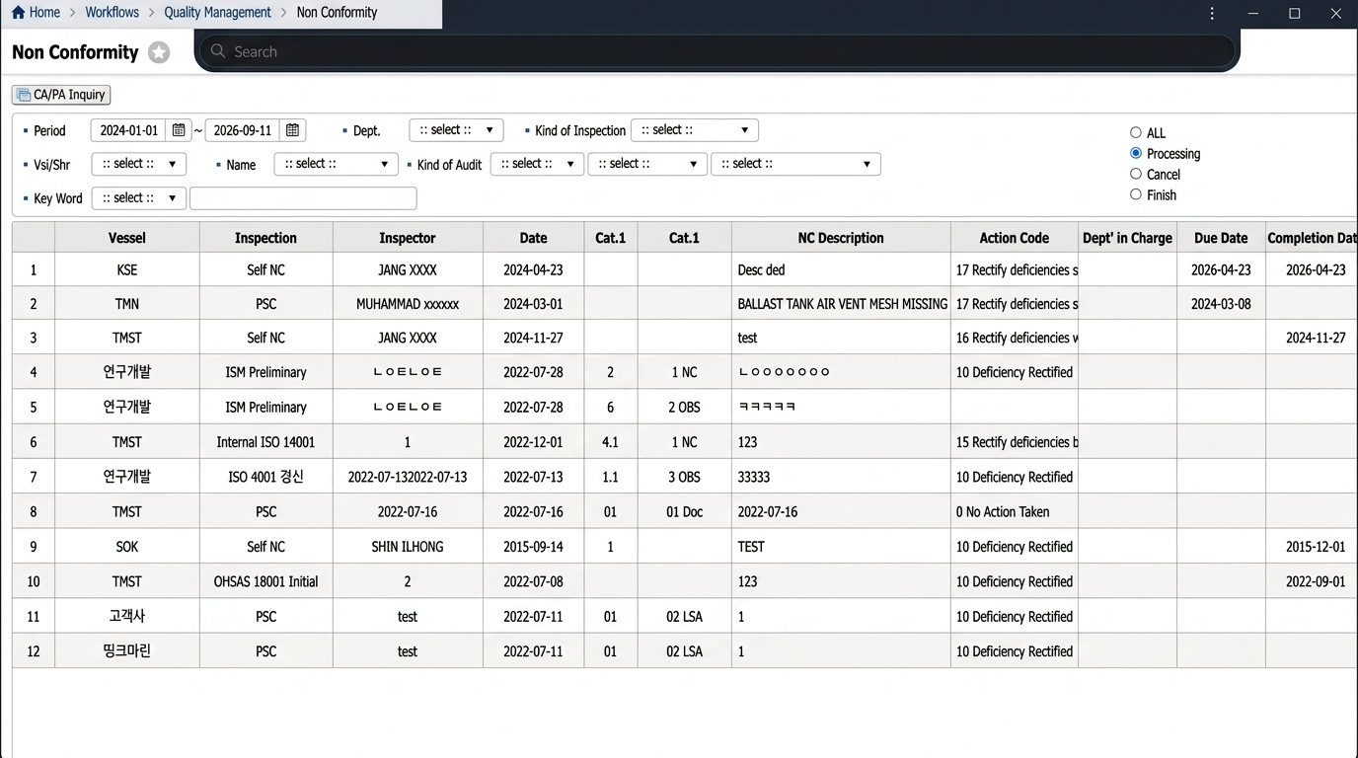Image resolution: width=1358 pixels, height=758 pixels.
Task: Open the Vsl/Shr select dropdown
Action: 139,164
